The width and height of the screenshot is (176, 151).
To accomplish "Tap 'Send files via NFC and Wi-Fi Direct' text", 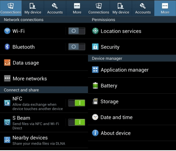I will pos(36,126).
